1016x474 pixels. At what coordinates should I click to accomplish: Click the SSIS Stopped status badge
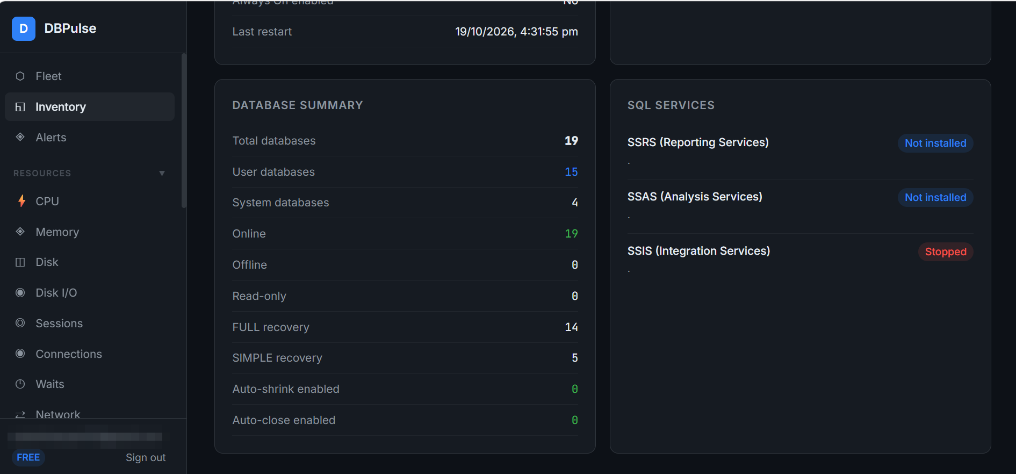tap(946, 252)
